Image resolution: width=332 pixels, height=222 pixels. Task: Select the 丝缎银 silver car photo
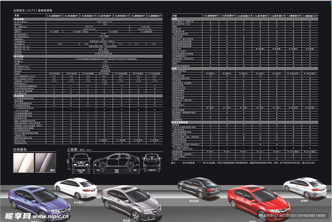pos(305,188)
